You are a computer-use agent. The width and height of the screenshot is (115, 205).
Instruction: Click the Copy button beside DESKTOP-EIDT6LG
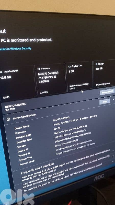pos(105,101)
